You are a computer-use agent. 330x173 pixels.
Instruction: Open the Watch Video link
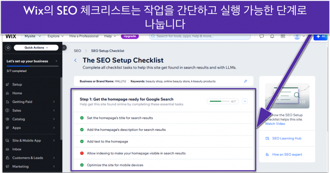point(275,124)
